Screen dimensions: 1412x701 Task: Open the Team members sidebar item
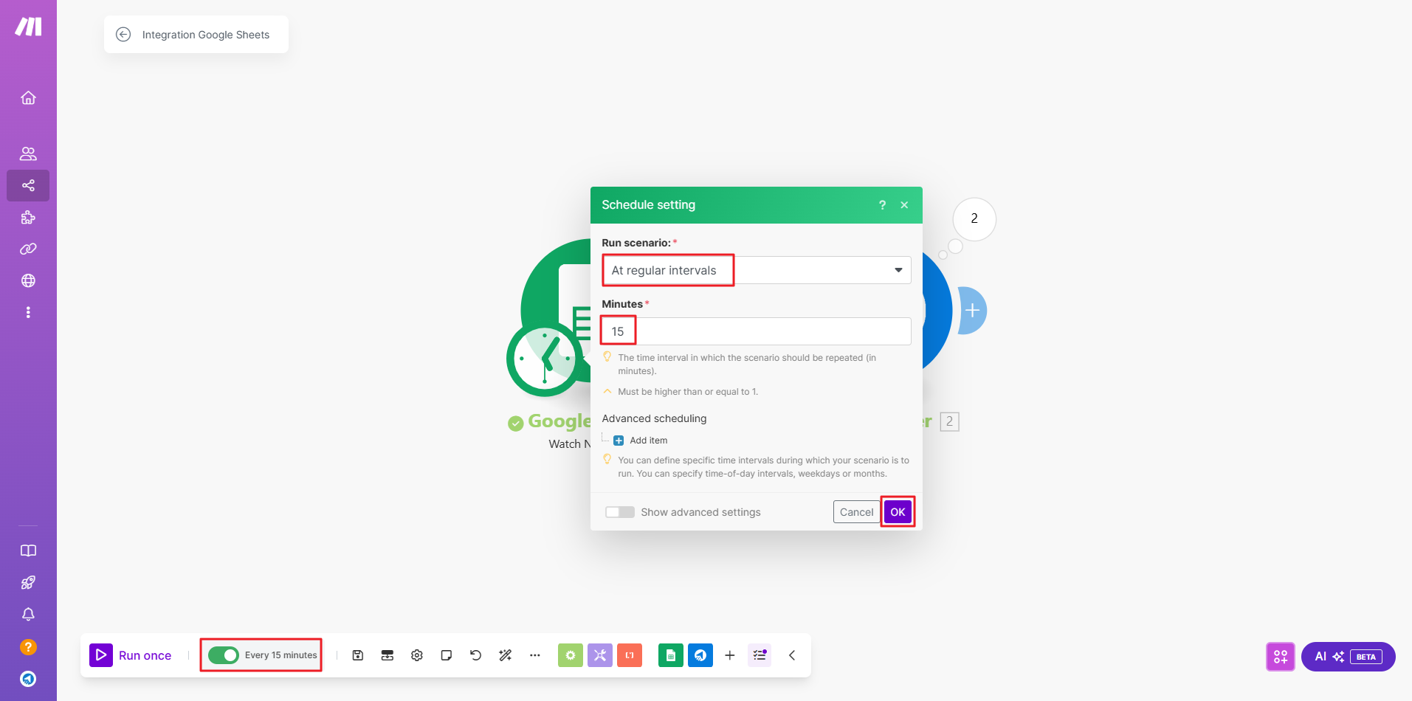28,153
